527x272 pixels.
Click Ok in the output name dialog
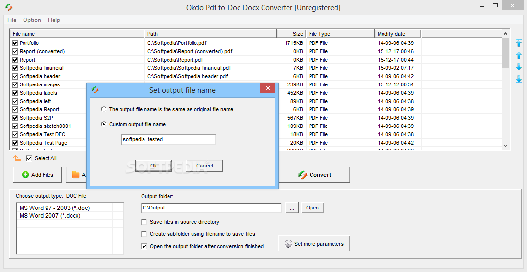pyautogui.click(x=154, y=166)
